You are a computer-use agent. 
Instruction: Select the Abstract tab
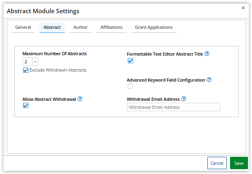click(52, 28)
